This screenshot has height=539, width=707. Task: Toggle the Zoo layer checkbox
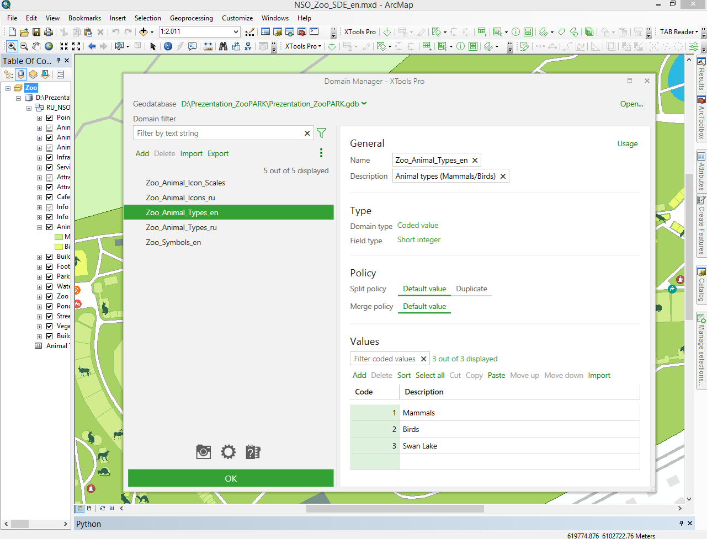pos(50,296)
